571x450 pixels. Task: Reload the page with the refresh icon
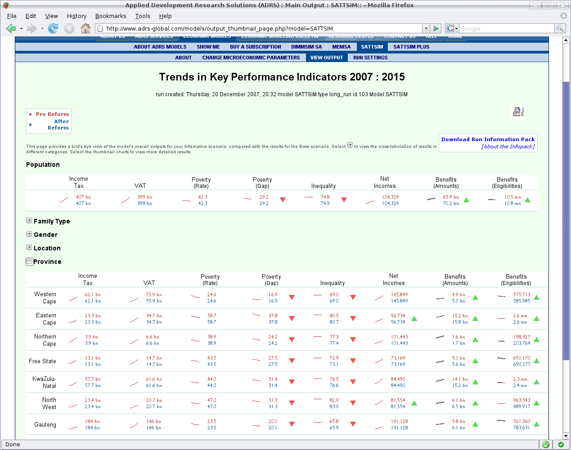tap(53, 29)
